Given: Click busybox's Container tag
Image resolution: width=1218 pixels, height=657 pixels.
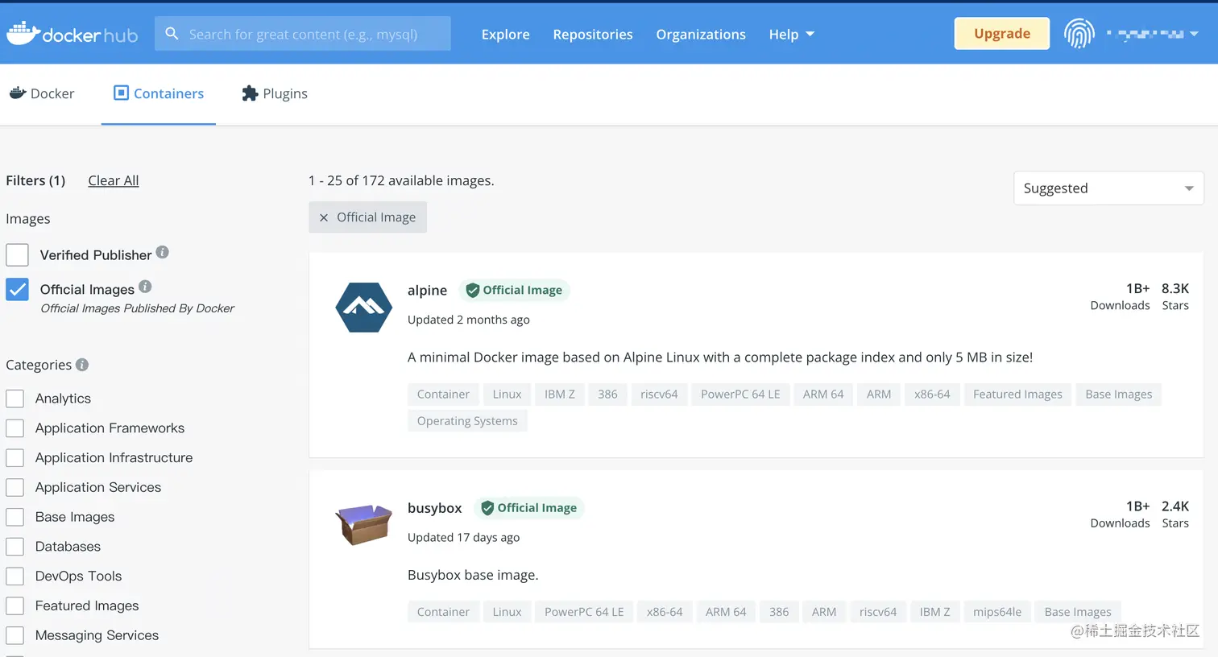Looking at the screenshot, I should tap(443, 612).
